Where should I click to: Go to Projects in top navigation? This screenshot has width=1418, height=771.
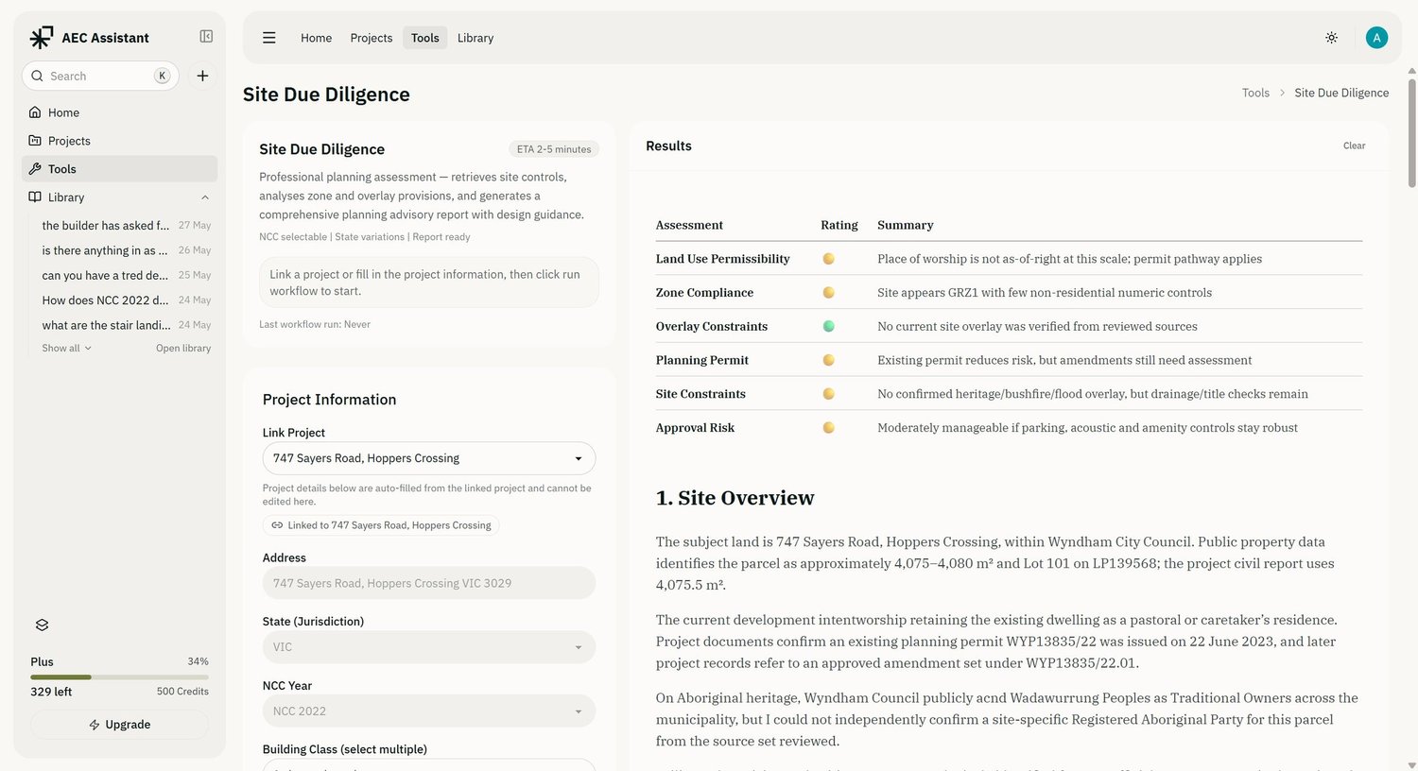(372, 38)
